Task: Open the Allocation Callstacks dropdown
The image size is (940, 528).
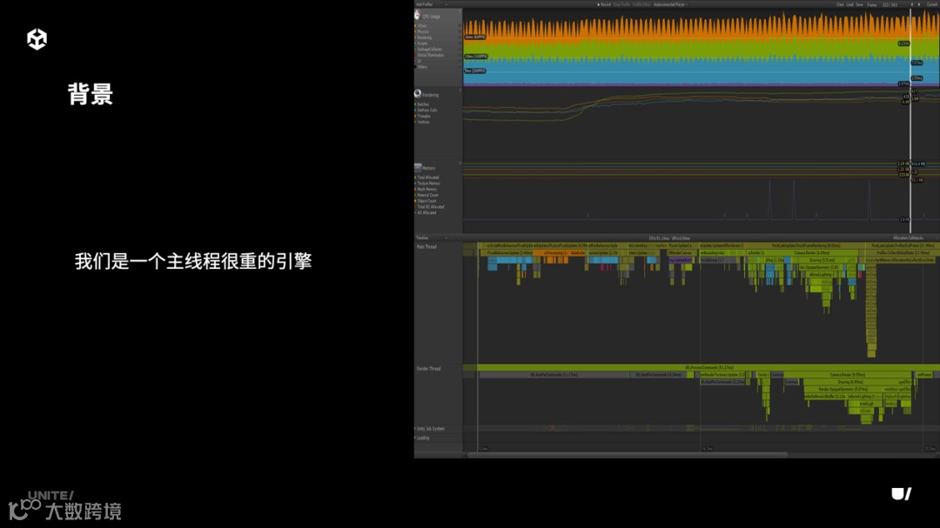Action: (914, 238)
